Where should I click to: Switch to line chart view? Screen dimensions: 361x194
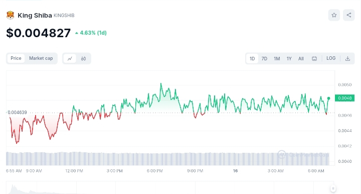pyautogui.click(x=70, y=59)
